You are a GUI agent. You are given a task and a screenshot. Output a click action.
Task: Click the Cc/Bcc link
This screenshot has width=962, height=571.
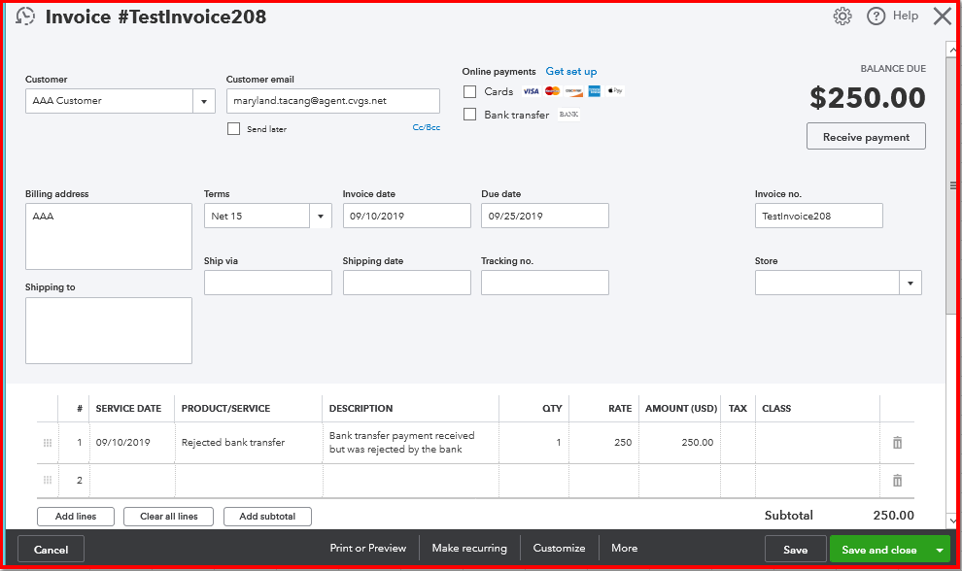427,127
